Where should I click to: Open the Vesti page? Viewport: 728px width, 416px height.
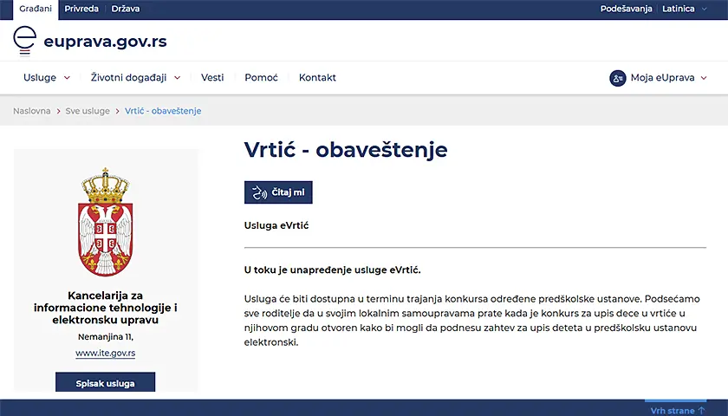tap(212, 77)
